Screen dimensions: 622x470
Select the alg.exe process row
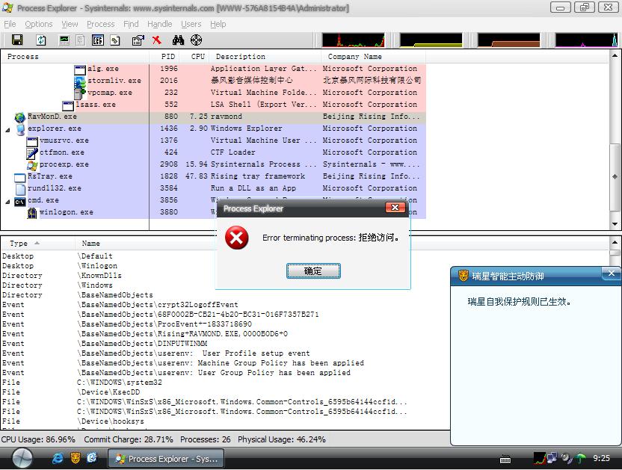coord(213,69)
